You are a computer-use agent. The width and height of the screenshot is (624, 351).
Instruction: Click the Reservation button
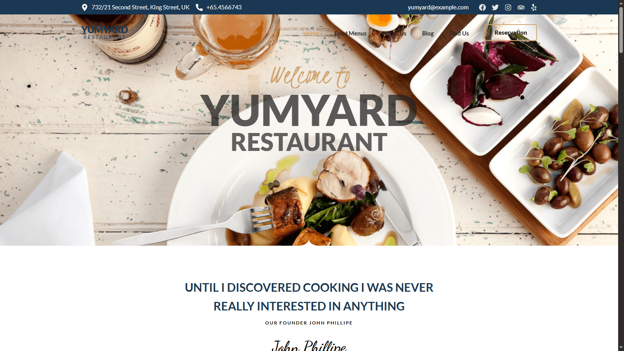[511, 33]
